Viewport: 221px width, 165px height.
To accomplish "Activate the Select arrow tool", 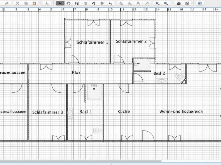I will (x=60, y=3).
